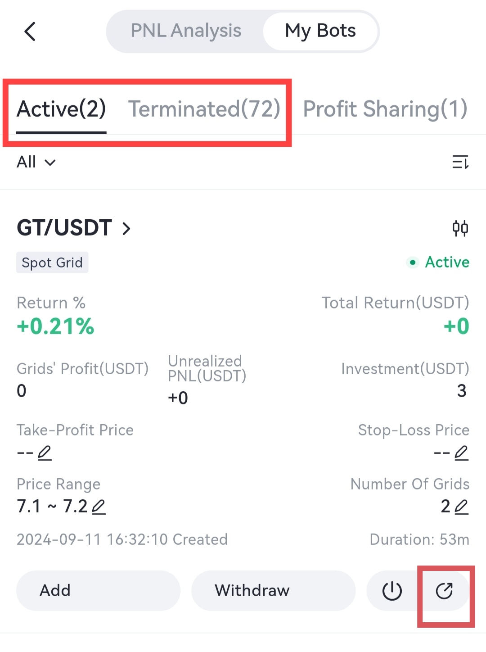Tap the power icon to terminate bot
The width and height of the screenshot is (486, 652).
pos(392,591)
